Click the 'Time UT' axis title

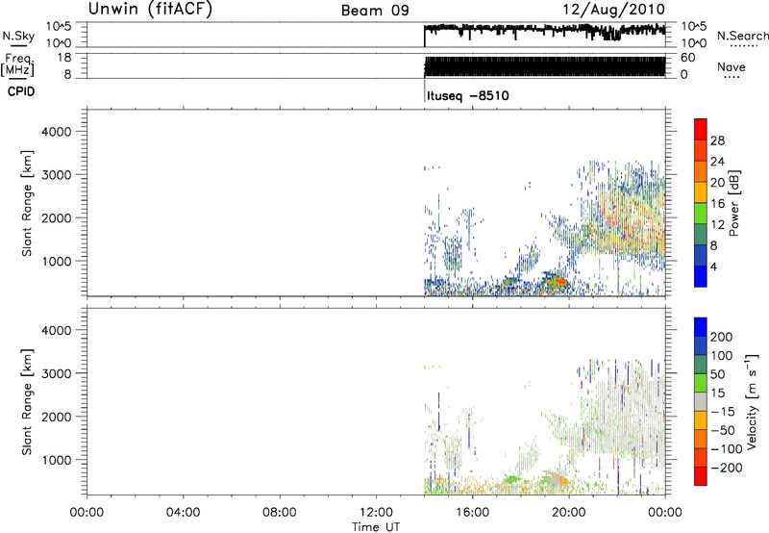point(376,527)
